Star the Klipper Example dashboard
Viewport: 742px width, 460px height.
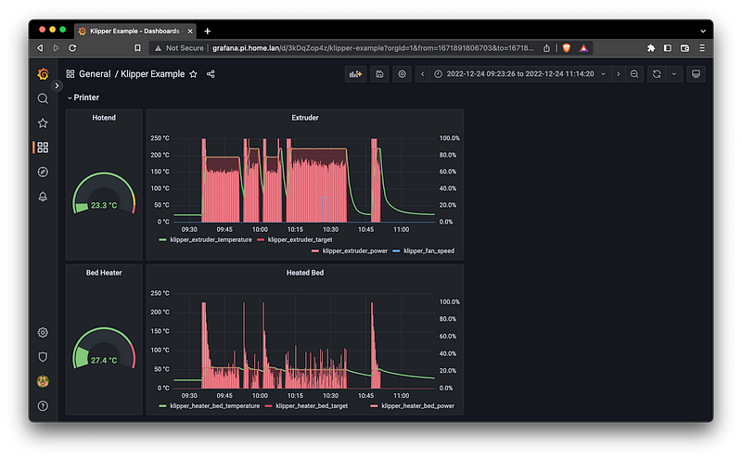tap(193, 74)
